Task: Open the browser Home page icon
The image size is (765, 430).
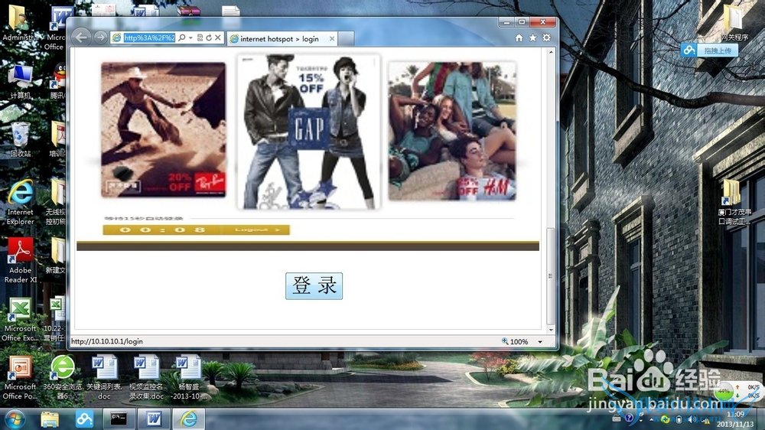Action: point(519,37)
